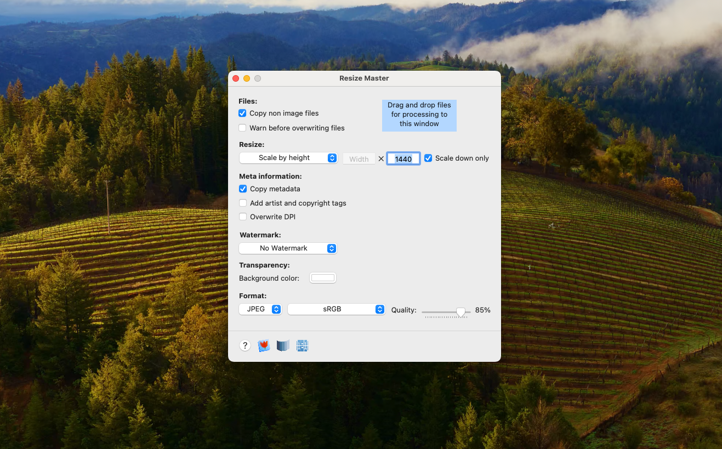The image size is (722, 449).
Task: Expand the No Watermark dropdown
Action: [288, 248]
